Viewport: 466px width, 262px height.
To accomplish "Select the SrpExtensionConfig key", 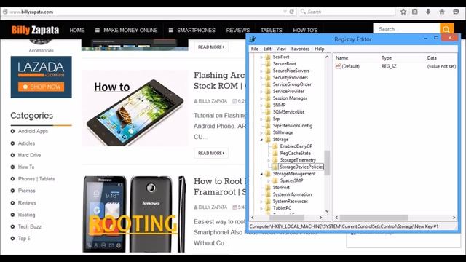I will [293, 126].
